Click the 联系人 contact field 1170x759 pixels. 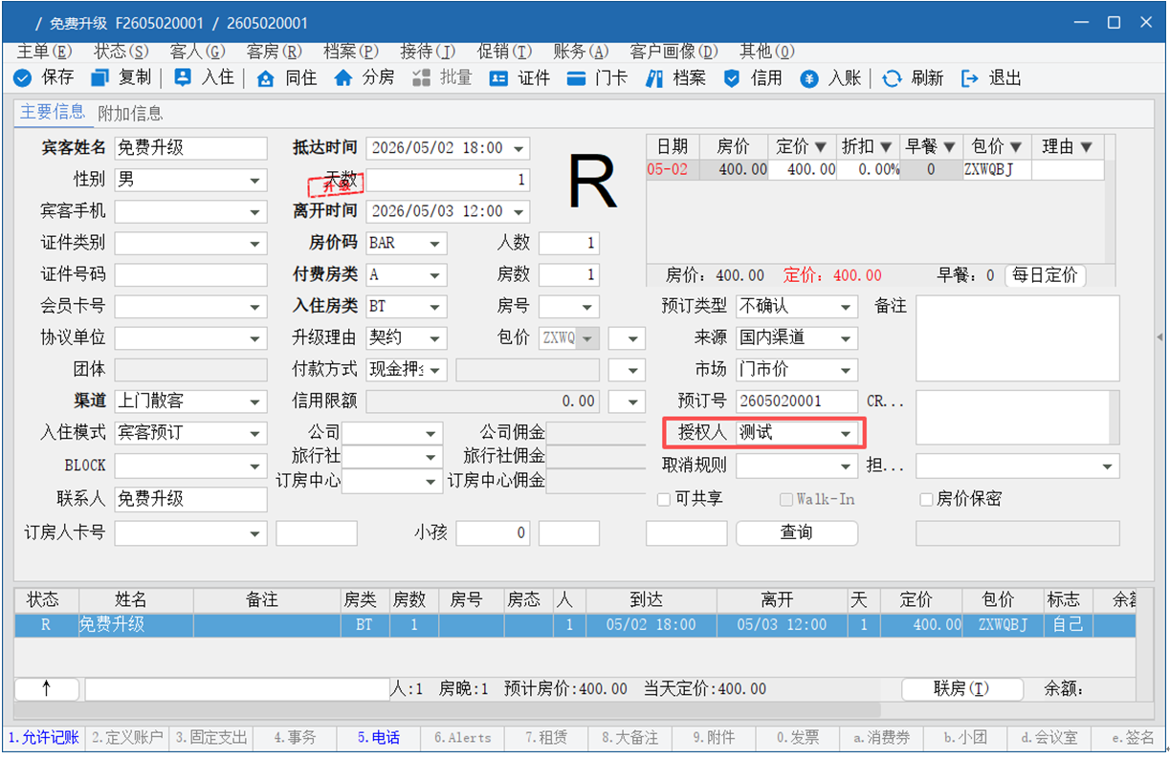(x=190, y=499)
